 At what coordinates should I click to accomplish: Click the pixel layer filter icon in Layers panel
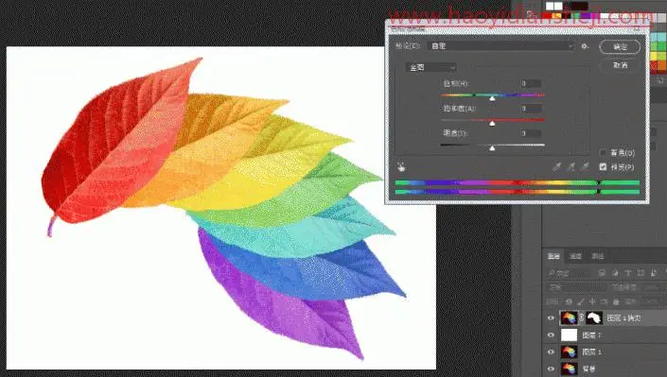tap(602, 273)
